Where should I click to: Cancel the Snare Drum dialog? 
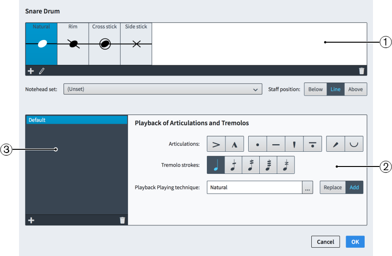326,242
